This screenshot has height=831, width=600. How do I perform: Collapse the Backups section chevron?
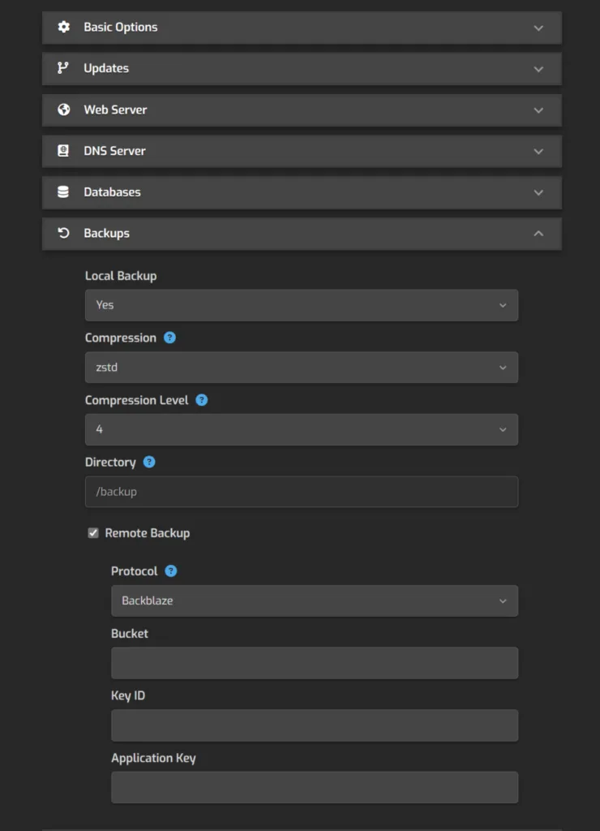[538, 233]
